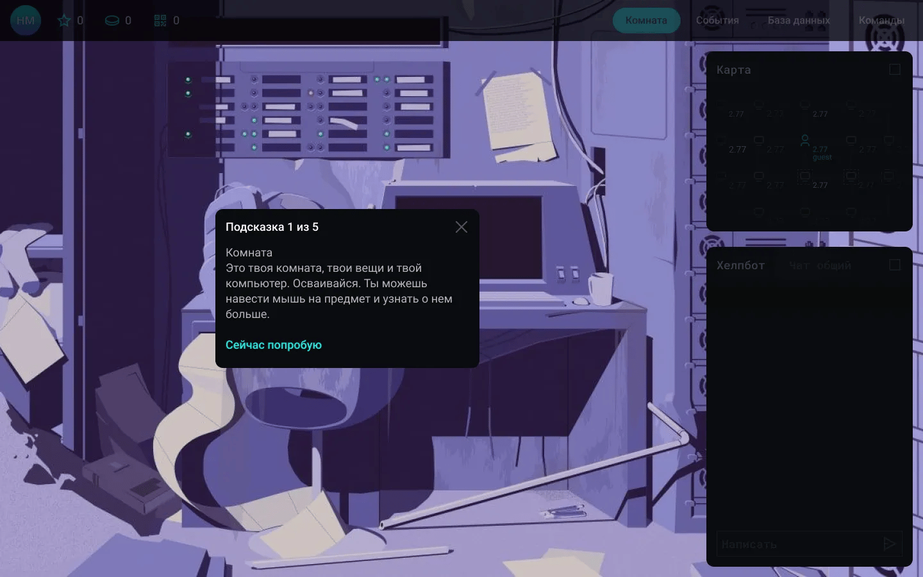
Task: Go to the Команды tab
Action: [x=881, y=21]
